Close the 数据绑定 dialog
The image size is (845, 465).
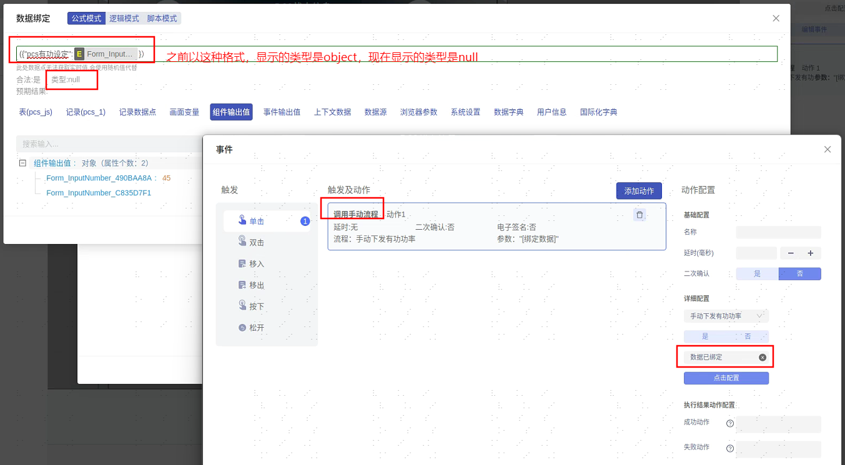point(776,18)
